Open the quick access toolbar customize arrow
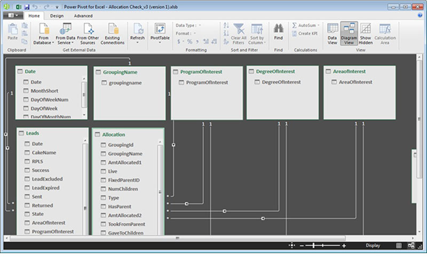Screen dimensions: 427x267 pyautogui.click(x=57, y=7)
